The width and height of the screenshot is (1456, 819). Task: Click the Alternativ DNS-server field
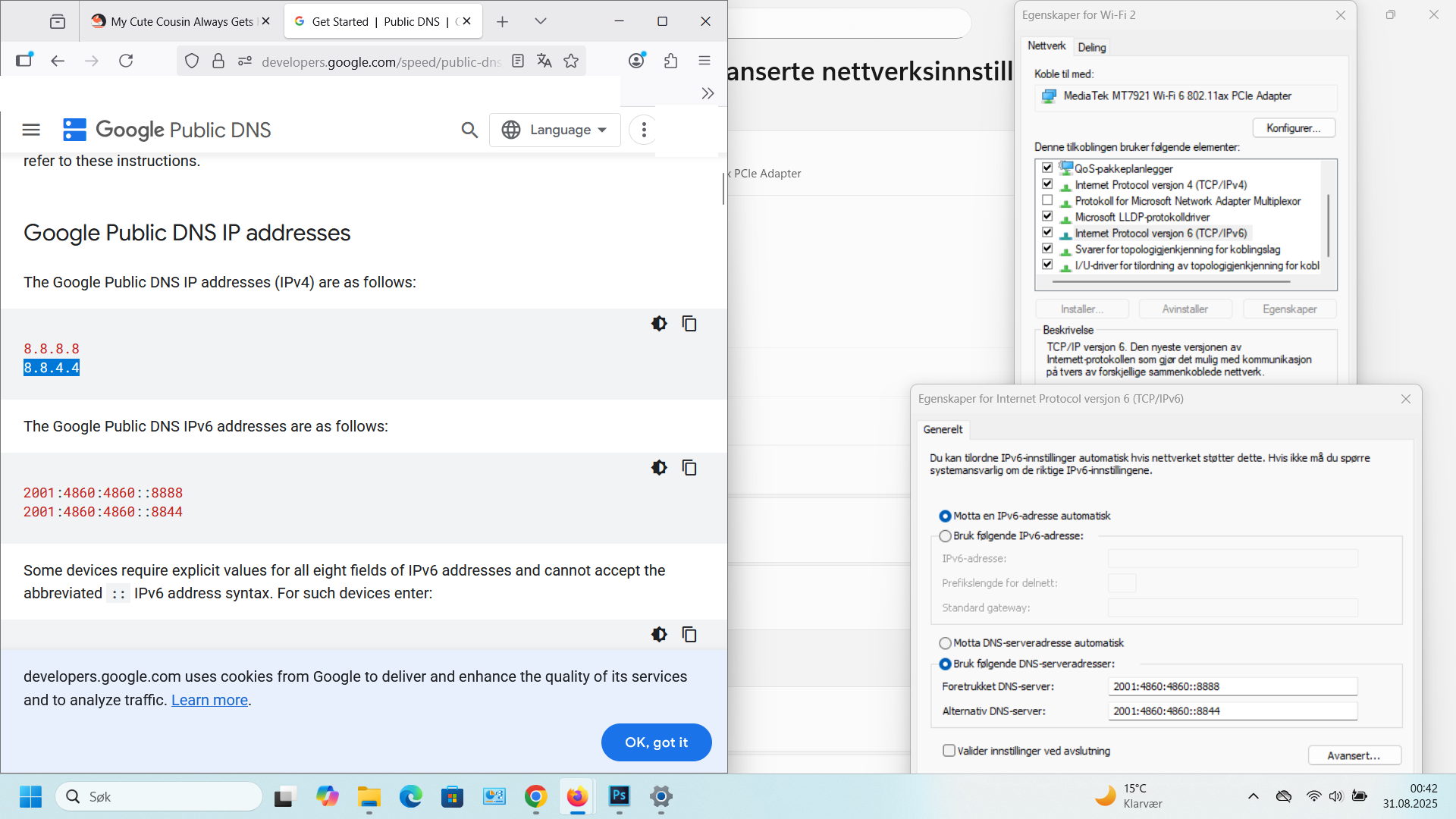(1232, 711)
